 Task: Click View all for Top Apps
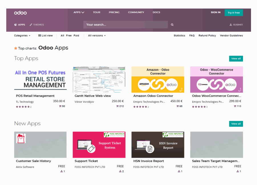[236, 59]
